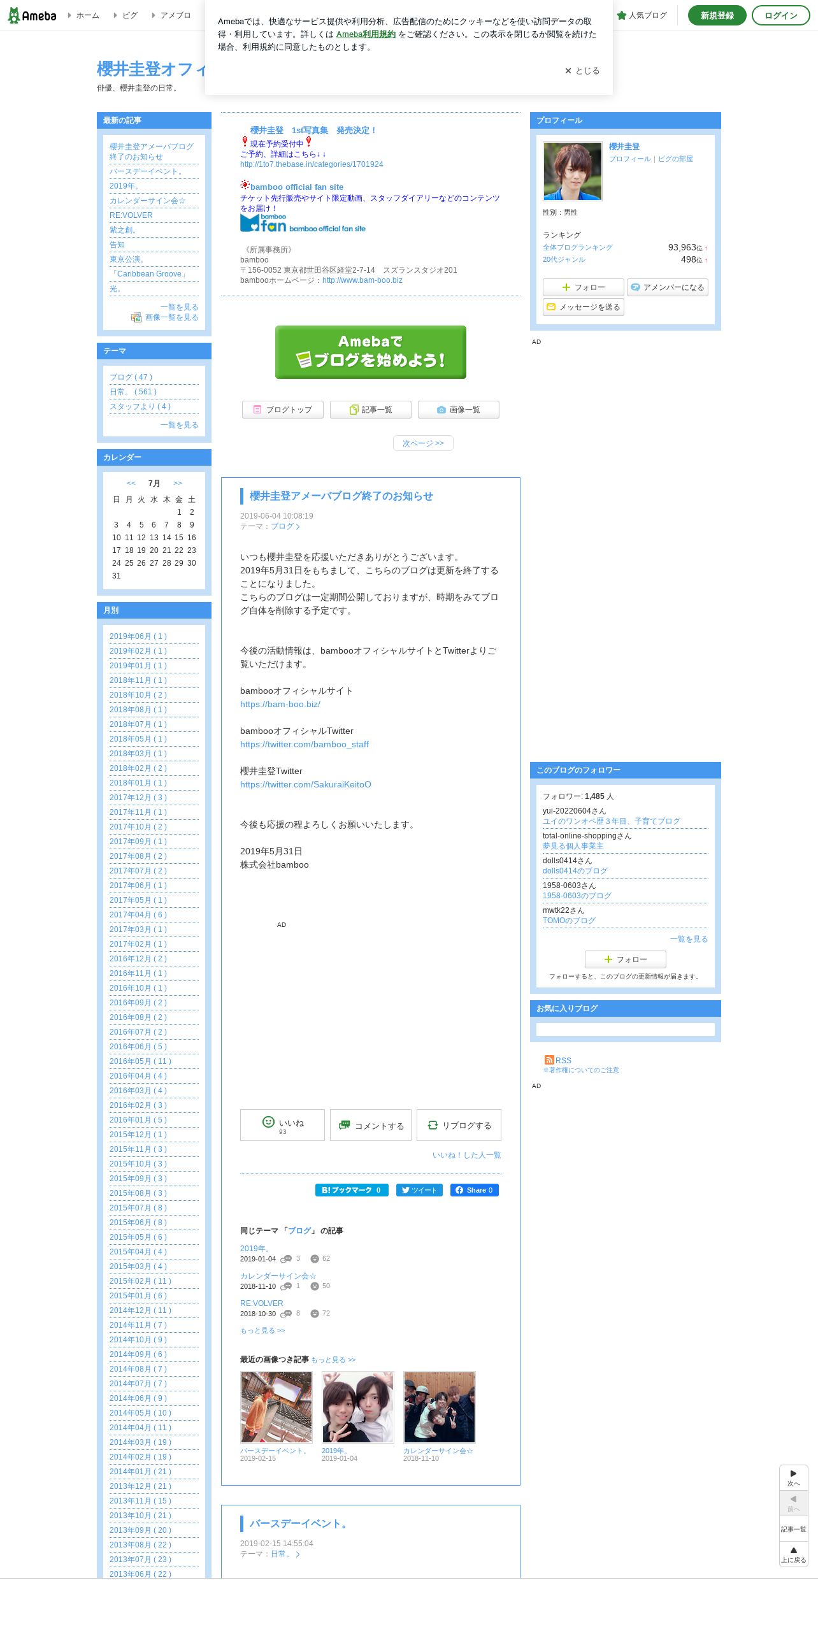Open archive 2019年06月 ( 1 )

tap(138, 636)
